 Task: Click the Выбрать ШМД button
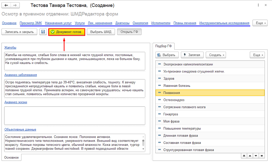point(101,32)
